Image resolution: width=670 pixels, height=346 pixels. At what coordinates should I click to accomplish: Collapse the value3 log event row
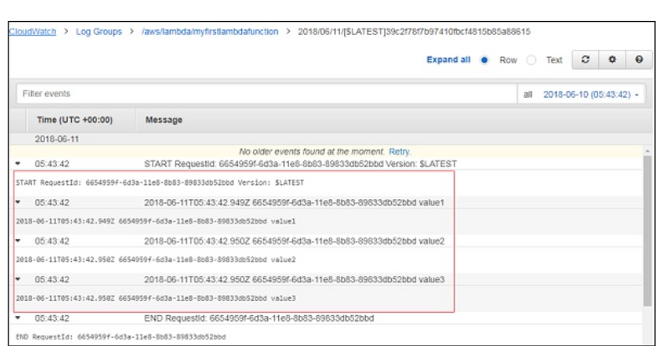point(18,279)
